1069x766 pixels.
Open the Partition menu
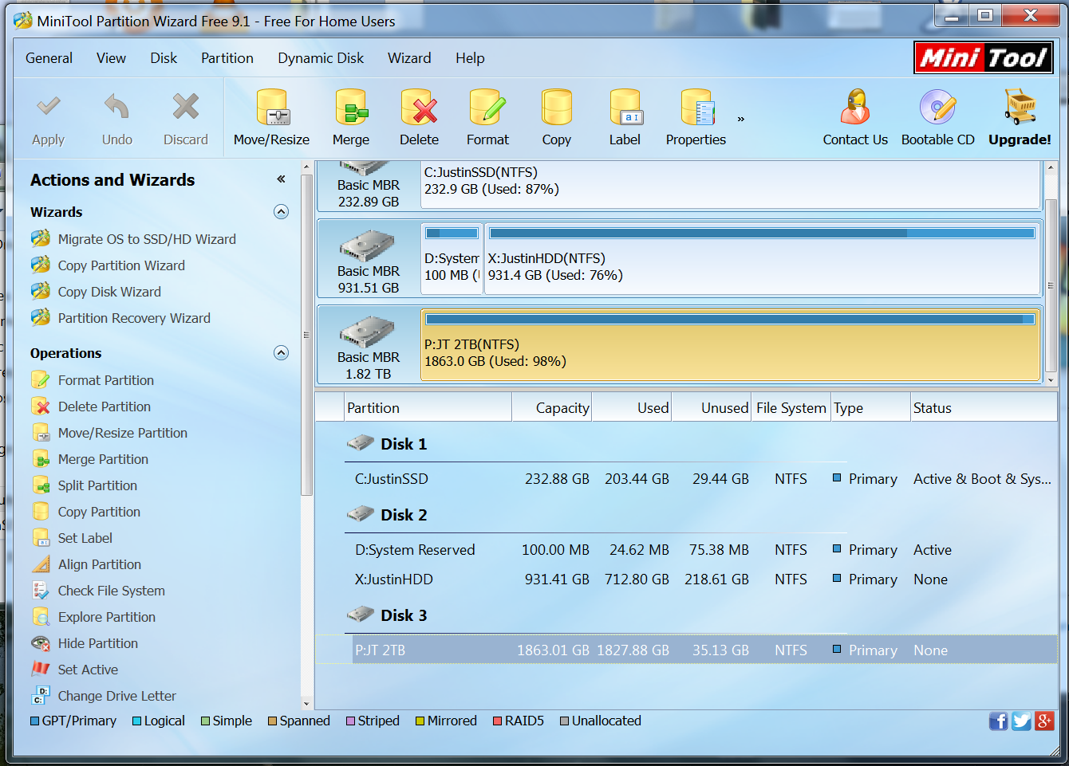click(227, 58)
